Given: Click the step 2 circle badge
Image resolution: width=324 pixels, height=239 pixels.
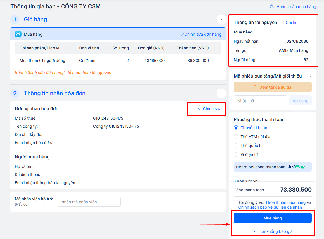Looking at the screenshot, I should [x=15, y=93].
